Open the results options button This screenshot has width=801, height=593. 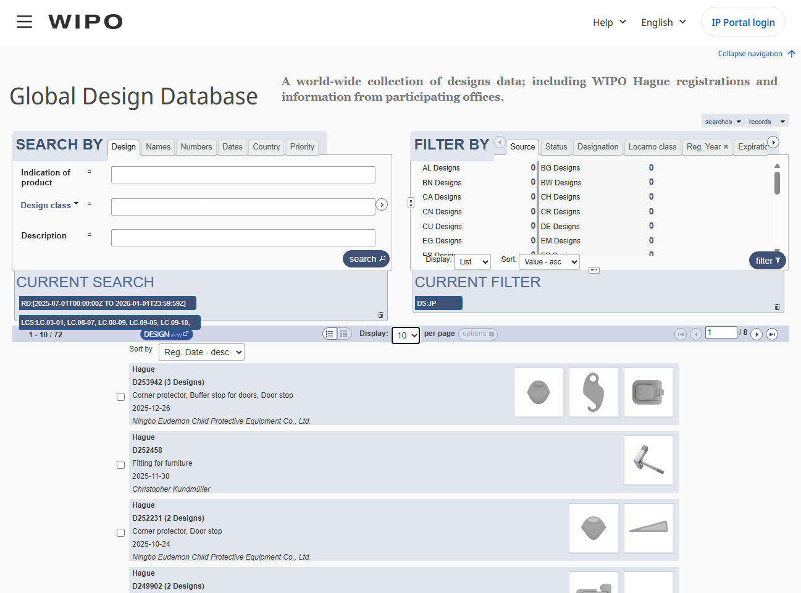coord(478,334)
